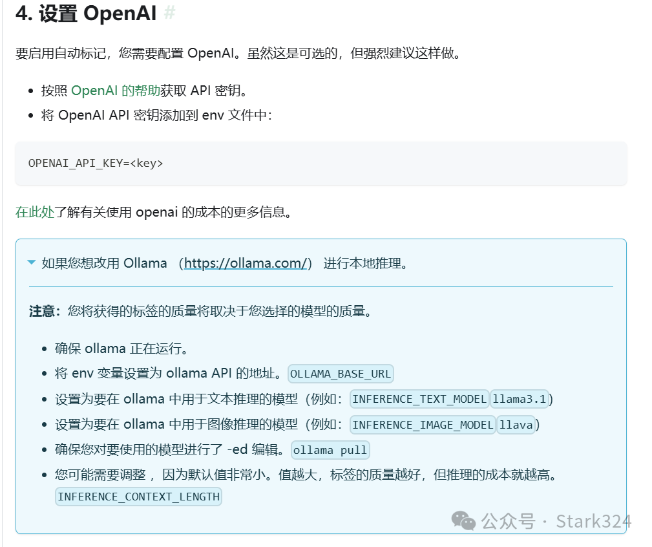Open the OpenAI 的帮助 link
This screenshot has width=652, height=547.
pyautogui.click(x=116, y=91)
